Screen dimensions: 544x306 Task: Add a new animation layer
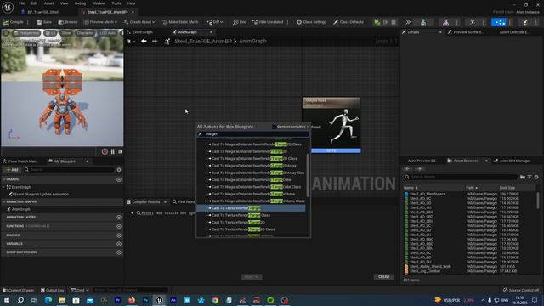(x=119, y=218)
